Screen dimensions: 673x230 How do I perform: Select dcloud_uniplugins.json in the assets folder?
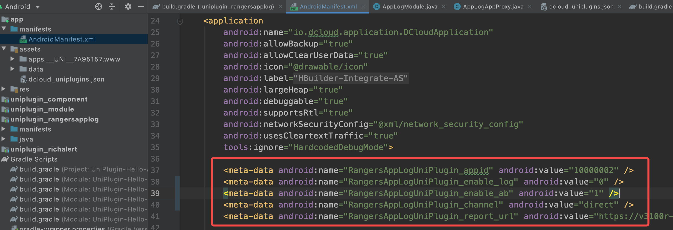pyautogui.click(x=66, y=79)
